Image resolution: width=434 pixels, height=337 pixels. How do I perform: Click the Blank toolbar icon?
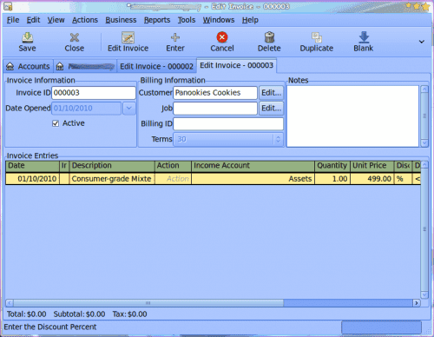pos(364,37)
